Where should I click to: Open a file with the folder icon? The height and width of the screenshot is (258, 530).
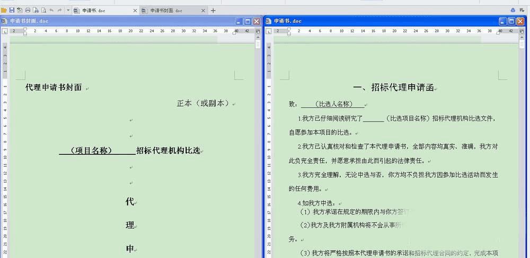click(x=4, y=11)
